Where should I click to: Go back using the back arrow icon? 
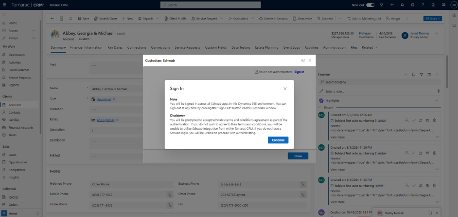pos(52,18)
